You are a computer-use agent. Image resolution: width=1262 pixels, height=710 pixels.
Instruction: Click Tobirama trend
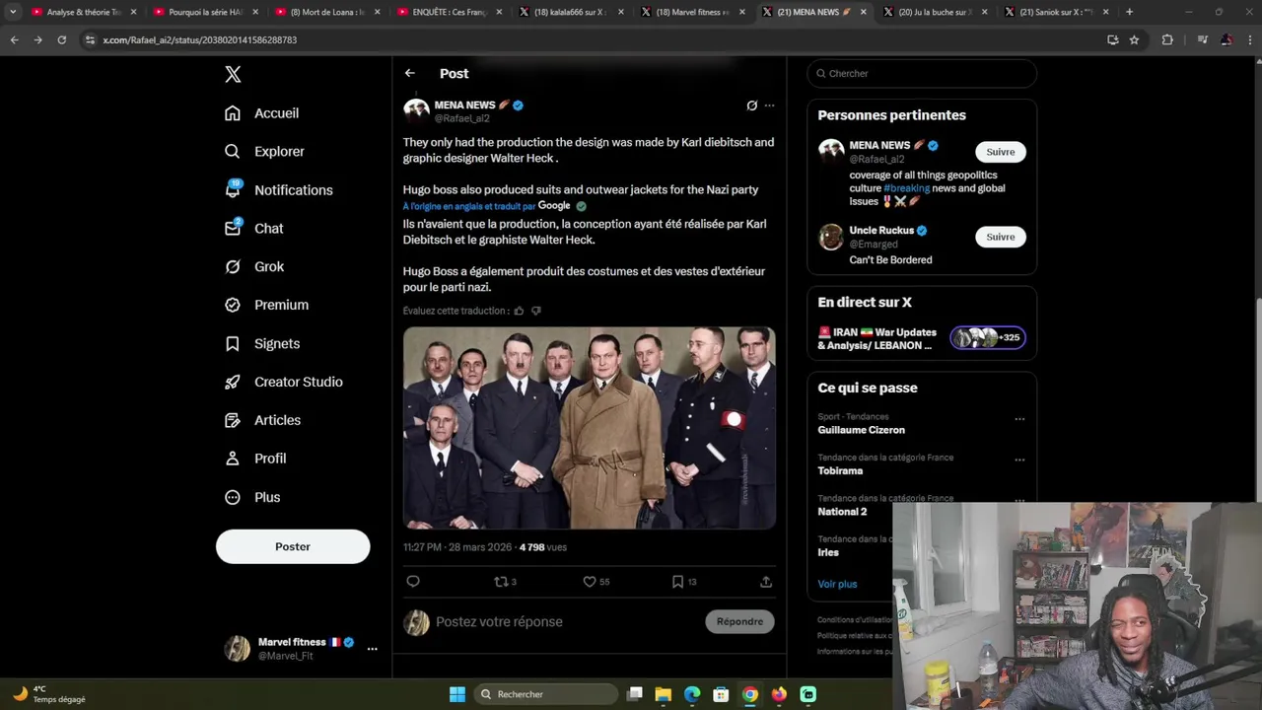(x=840, y=470)
